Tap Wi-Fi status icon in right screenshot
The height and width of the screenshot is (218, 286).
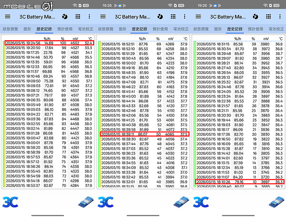click(x=265, y=5)
